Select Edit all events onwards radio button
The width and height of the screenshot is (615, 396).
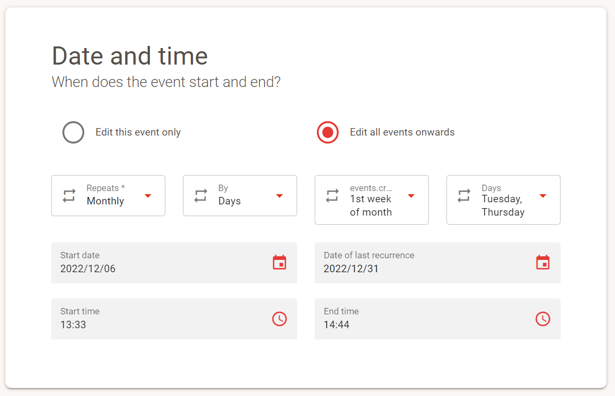click(x=328, y=132)
